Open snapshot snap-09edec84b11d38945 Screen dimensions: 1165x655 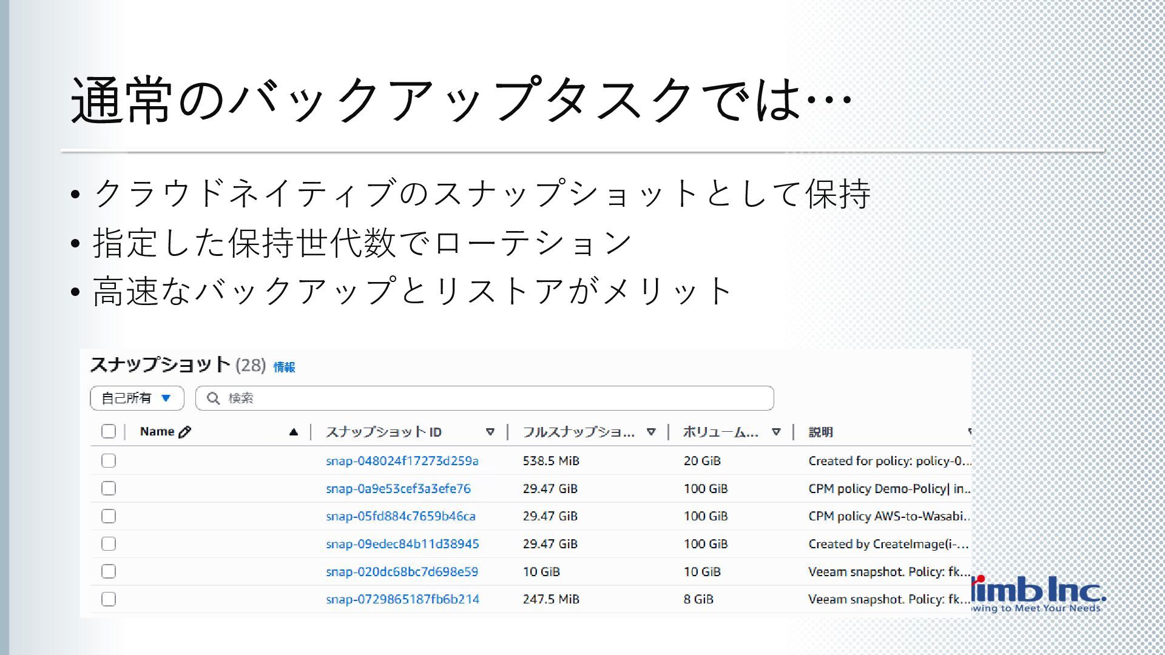tap(402, 544)
